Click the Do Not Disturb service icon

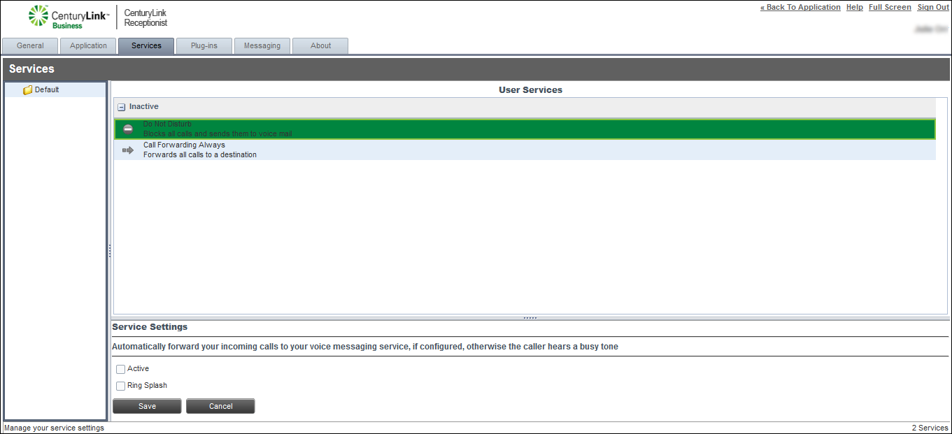point(128,129)
